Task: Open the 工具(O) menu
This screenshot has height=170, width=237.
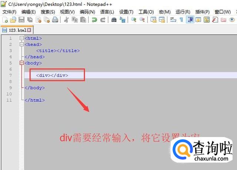Action: pos(146,12)
